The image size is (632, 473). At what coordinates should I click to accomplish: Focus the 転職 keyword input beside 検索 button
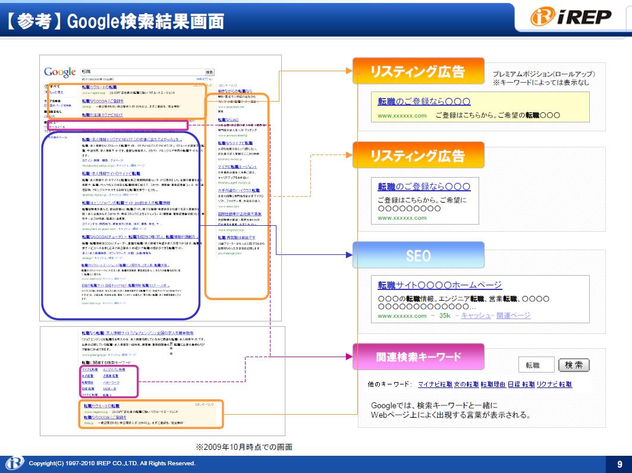(x=536, y=365)
